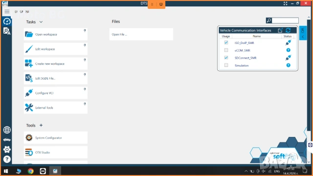Click the External Tools wrench icon
This screenshot has width=313, height=176.
29,108
